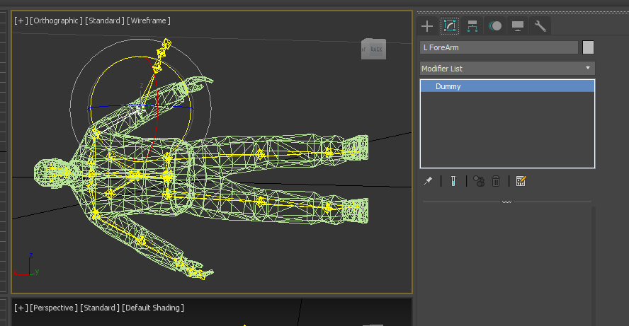Toggle Show End Result test tube
629x326 pixels.
[452, 181]
